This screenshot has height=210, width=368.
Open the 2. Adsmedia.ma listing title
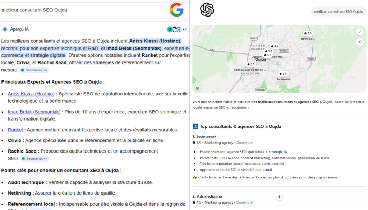pos(209,196)
